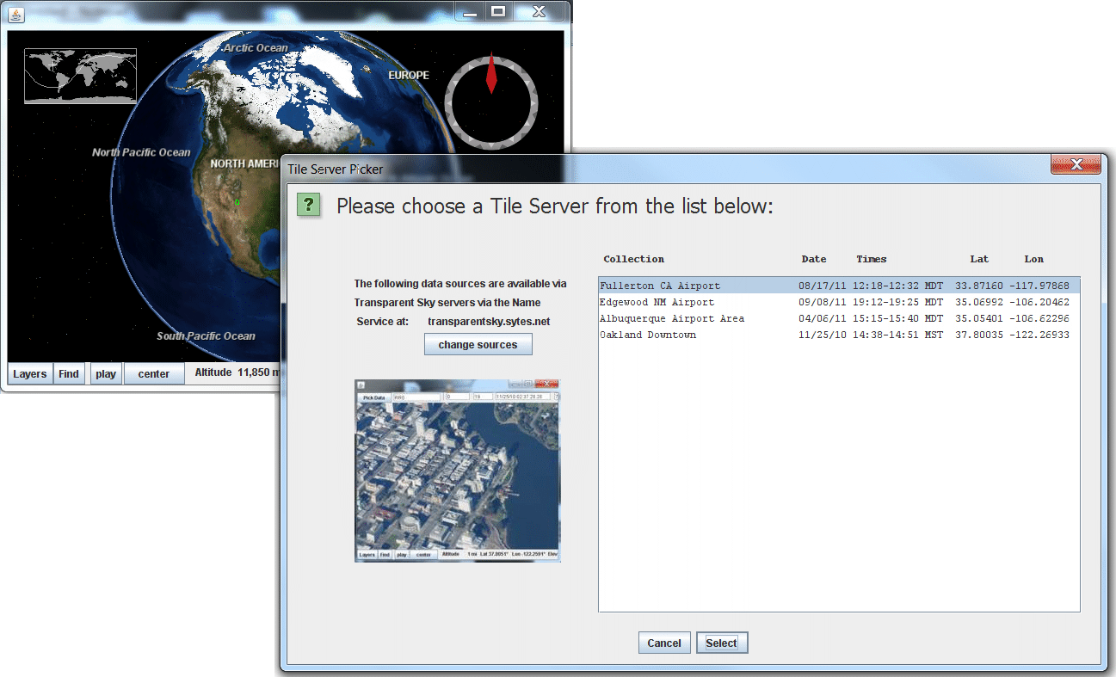This screenshot has height=677, width=1116.
Task: Click the Oakland preview thumbnail image
Action: [x=457, y=471]
